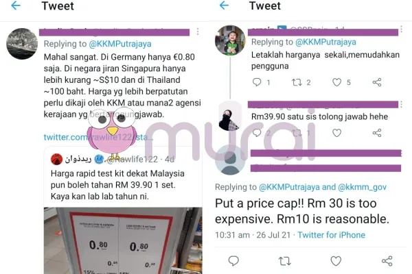Screen dimensions: 412x274
Task: Open more options for 'Mahal sangat' tweet
Action: [x=198, y=32]
